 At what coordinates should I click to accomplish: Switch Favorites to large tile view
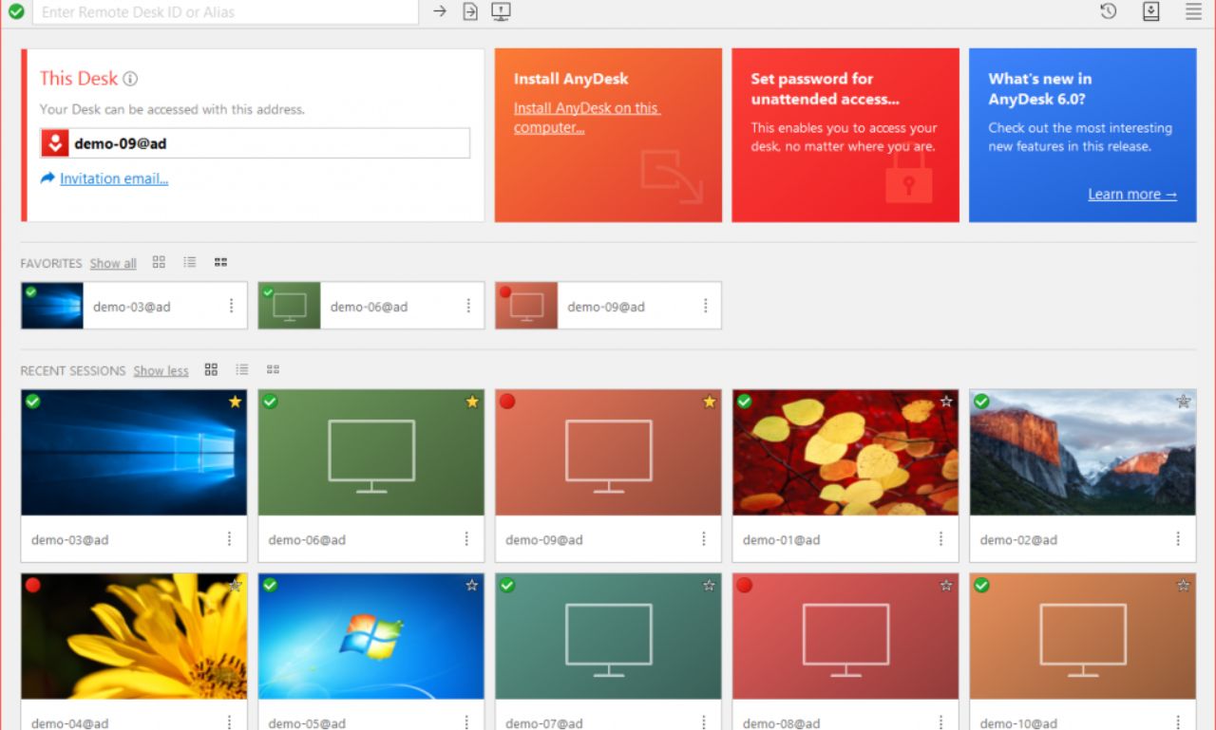[159, 262]
